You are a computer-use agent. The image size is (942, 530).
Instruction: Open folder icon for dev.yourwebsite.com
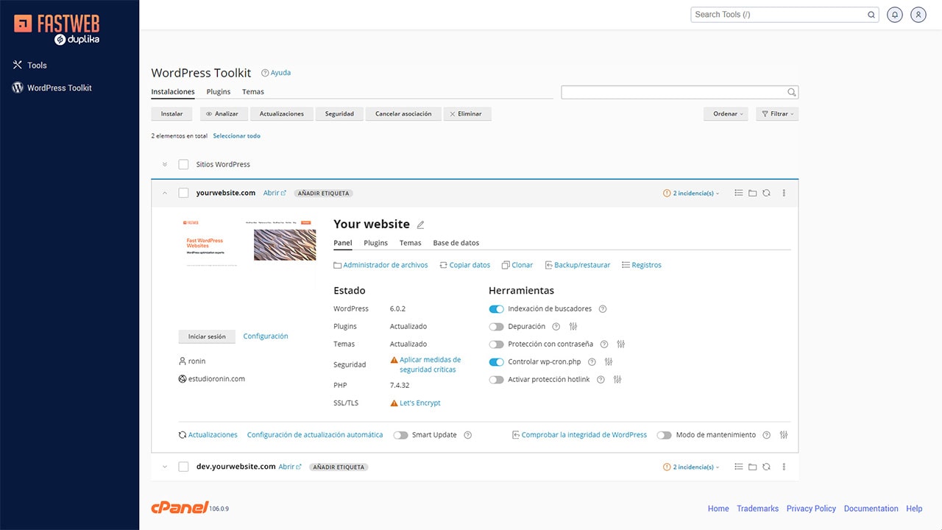[x=752, y=467]
